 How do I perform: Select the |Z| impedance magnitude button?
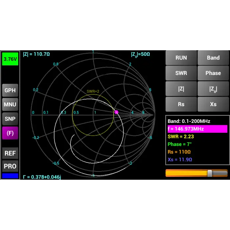click(181, 89)
